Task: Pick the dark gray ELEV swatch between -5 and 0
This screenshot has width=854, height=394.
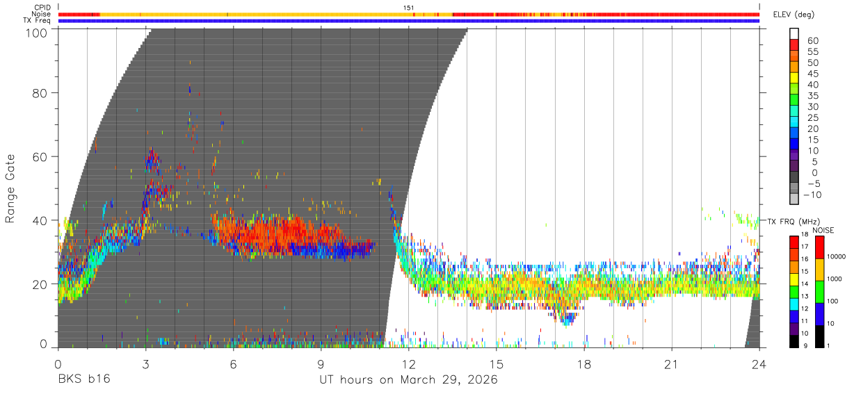Action: pos(794,178)
